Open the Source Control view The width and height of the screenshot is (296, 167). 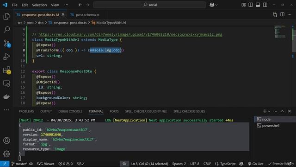(x=6, y=43)
